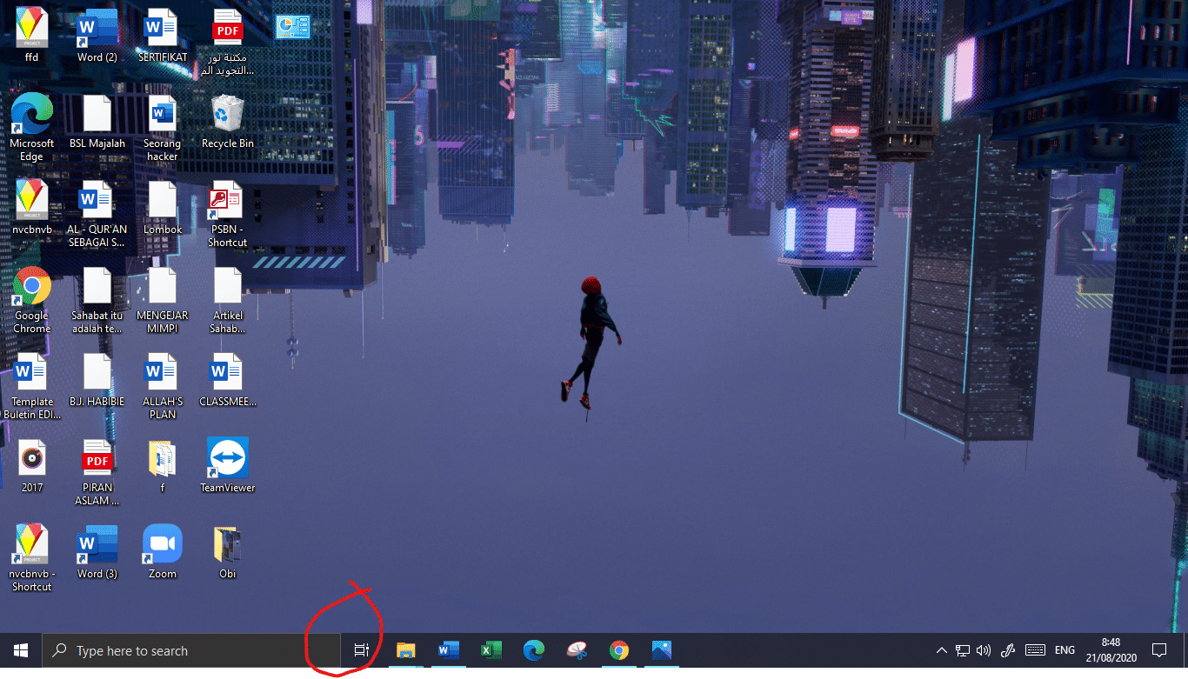Open the volume control tray icon
This screenshot has width=1188, height=679.
click(984, 650)
